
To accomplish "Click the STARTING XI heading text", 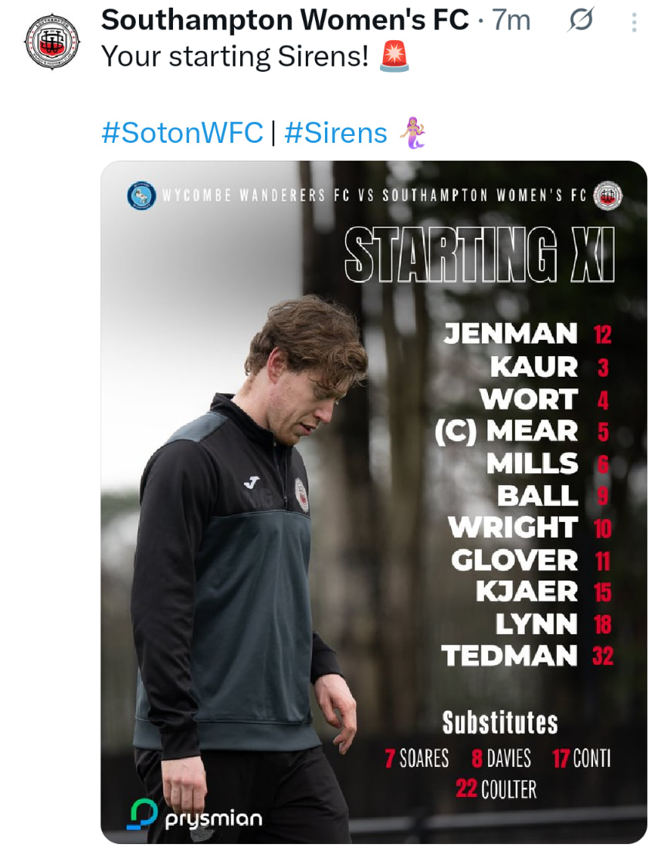I will [479, 256].
